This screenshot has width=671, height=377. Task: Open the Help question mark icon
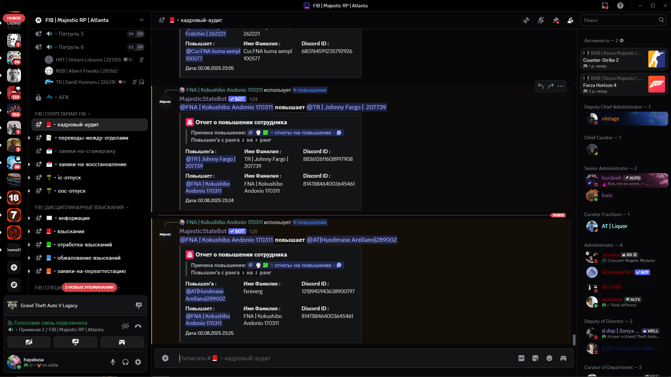point(620,6)
